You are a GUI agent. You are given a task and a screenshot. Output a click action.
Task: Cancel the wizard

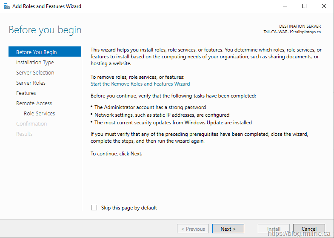309,229
